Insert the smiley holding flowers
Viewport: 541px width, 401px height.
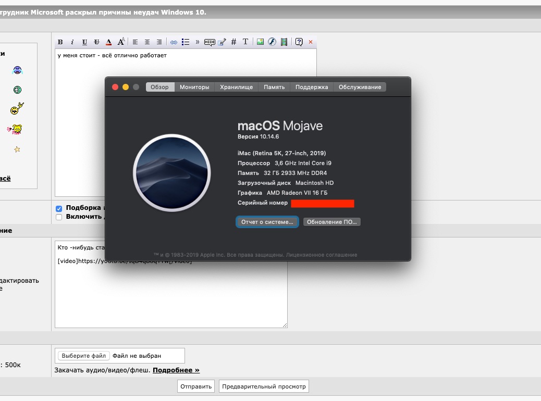point(15,129)
